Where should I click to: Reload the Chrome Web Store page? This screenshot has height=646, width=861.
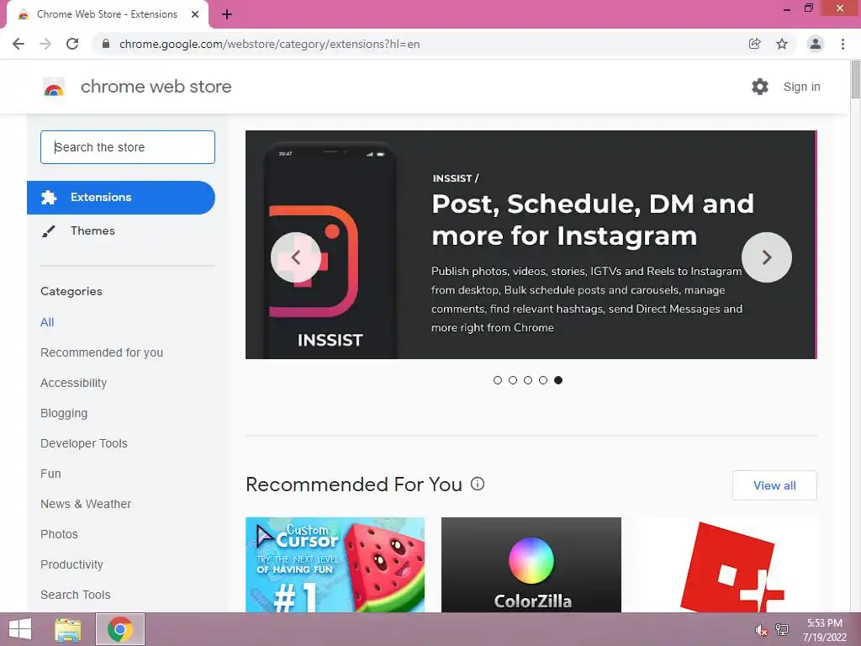[x=72, y=44]
